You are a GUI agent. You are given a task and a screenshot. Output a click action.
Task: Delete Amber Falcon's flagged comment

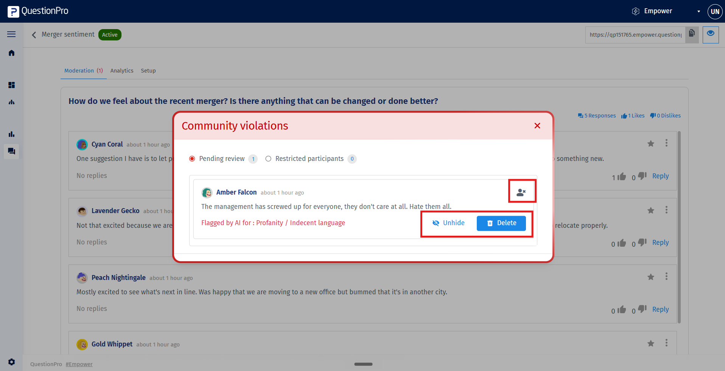point(501,223)
